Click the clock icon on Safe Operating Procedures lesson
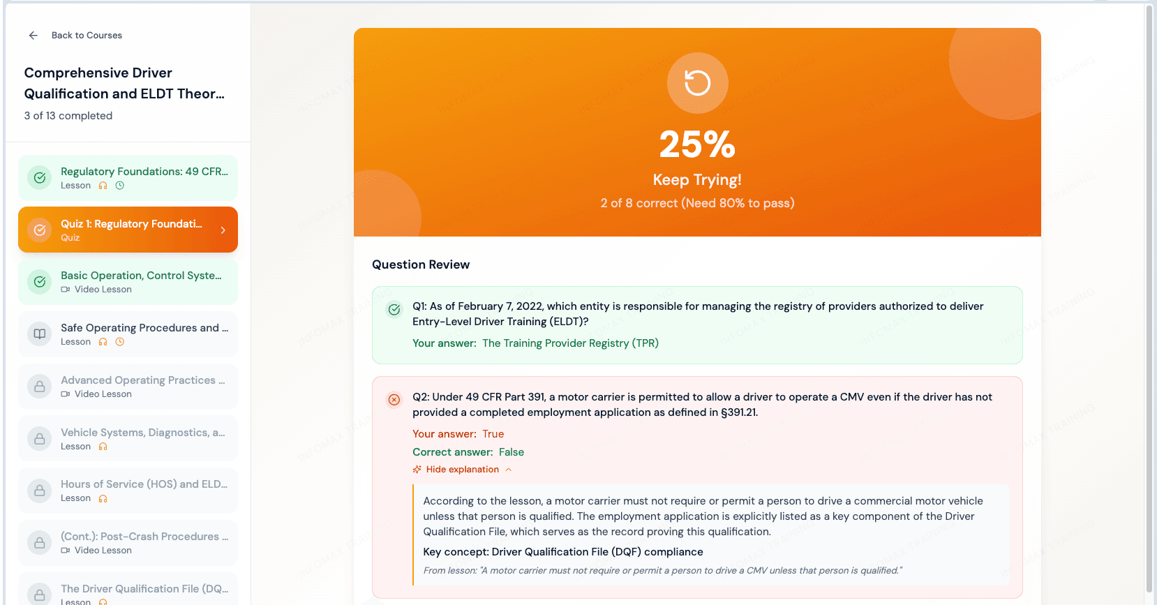The width and height of the screenshot is (1157, 605). (119, 342)
